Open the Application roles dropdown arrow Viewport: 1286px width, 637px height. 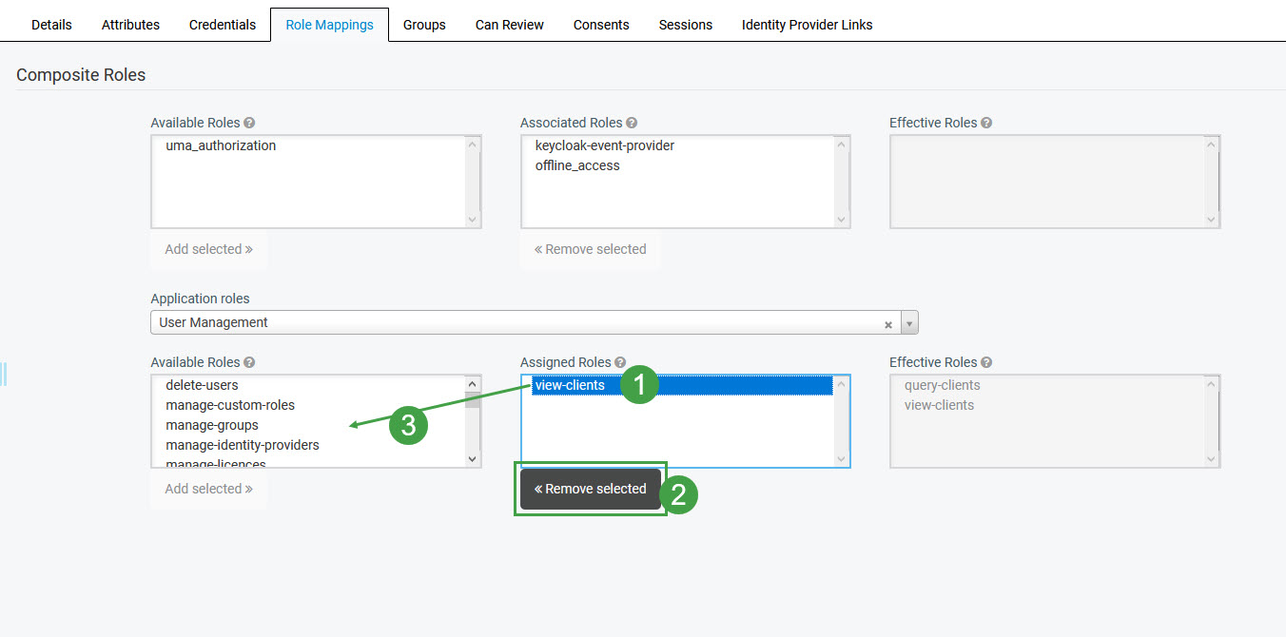(x=909, y=323)
